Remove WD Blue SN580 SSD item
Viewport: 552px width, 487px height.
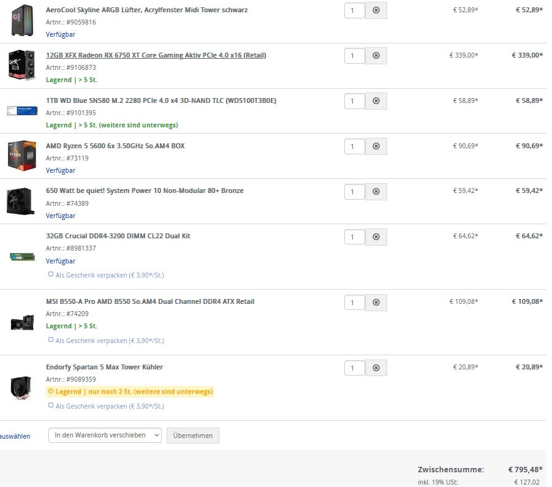pos(376,101)
